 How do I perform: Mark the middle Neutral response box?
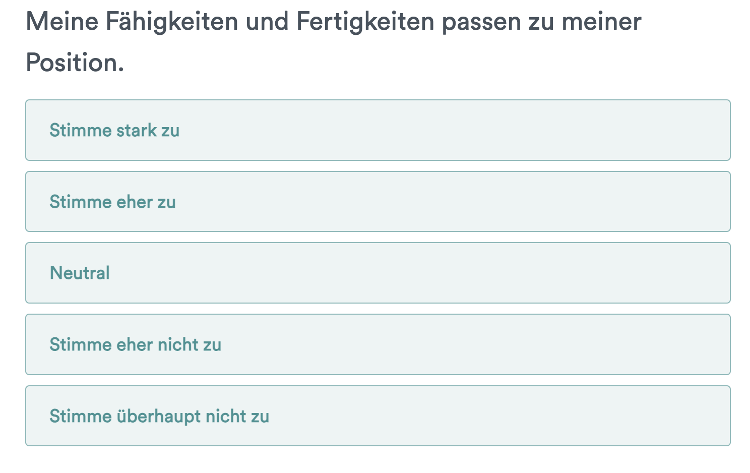pos(378,273)
